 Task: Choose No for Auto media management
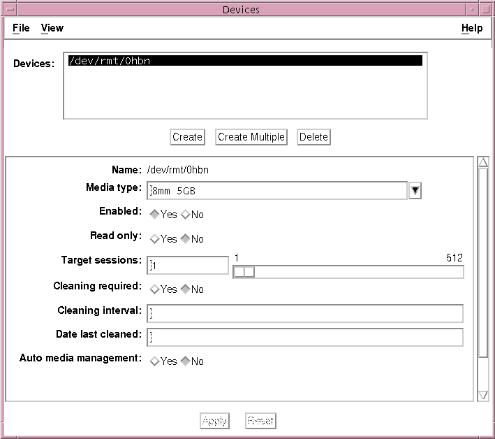point(186,361)
